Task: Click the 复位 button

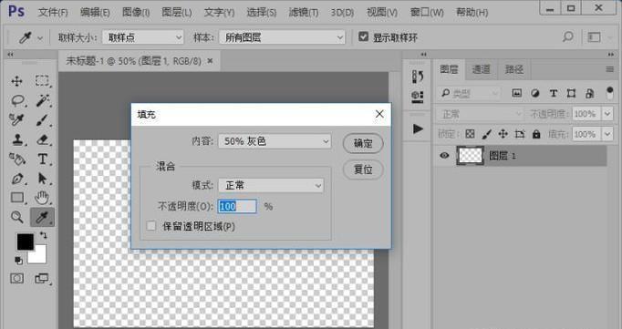Action: [363, 170]
